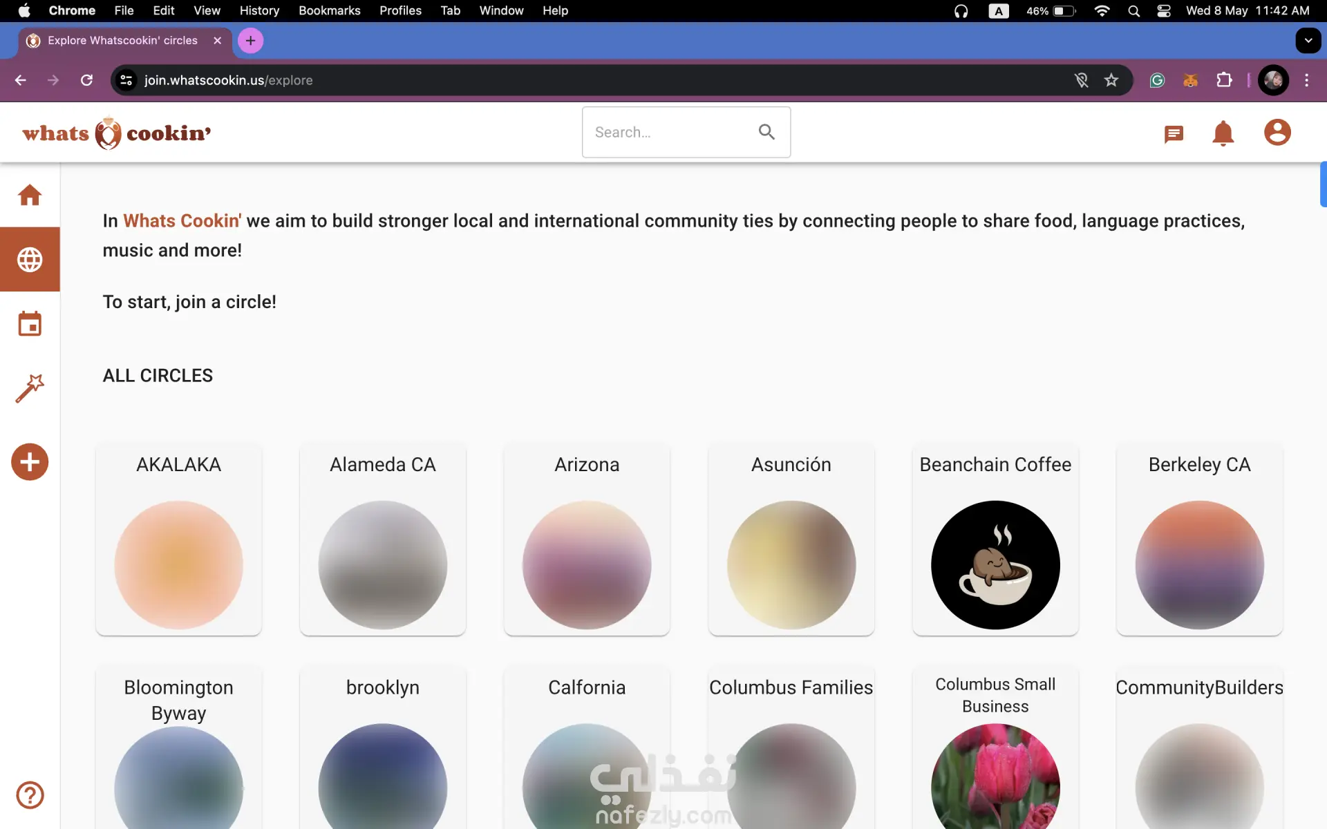Expand the Chrome tab search dropdown
Viewport: 1327px width, 829px height.
1308,41
